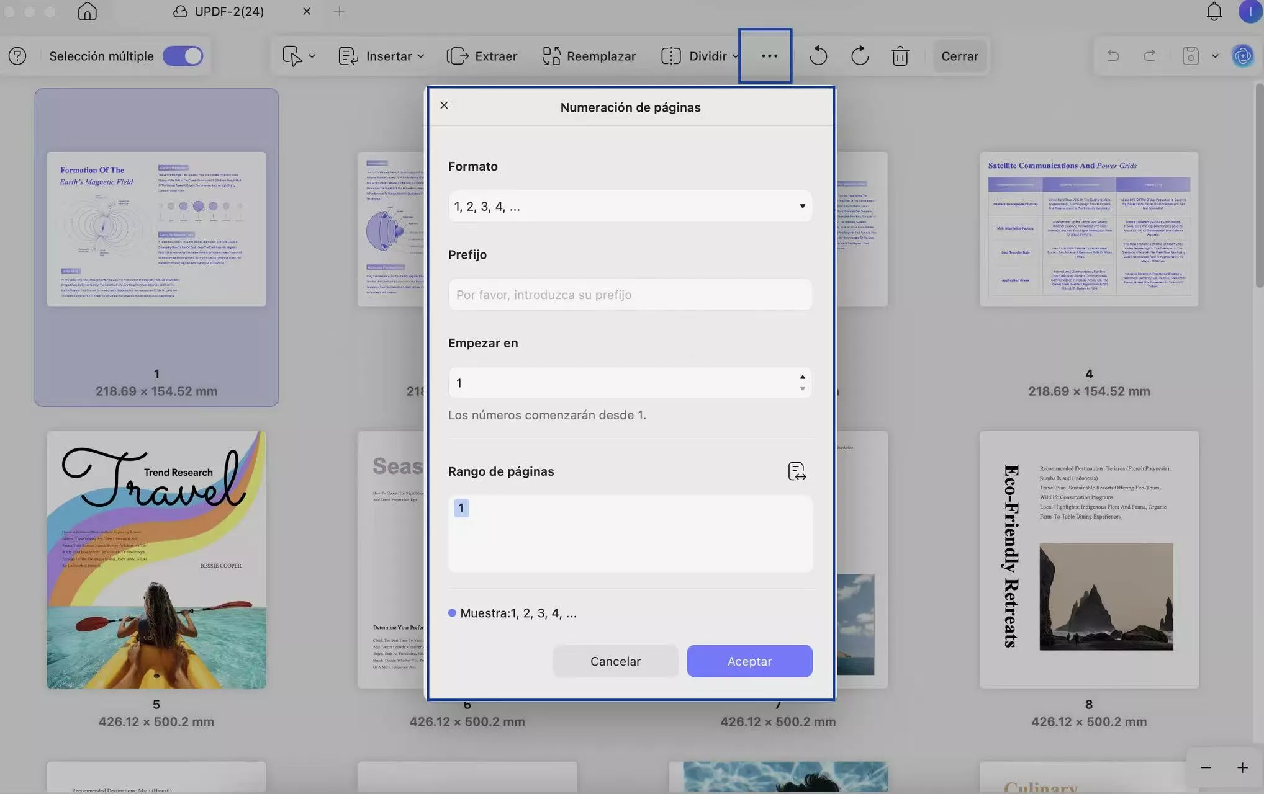Open the help question mark icon
The width and height of the screenshot is (1264, 794).
point(17,56)
